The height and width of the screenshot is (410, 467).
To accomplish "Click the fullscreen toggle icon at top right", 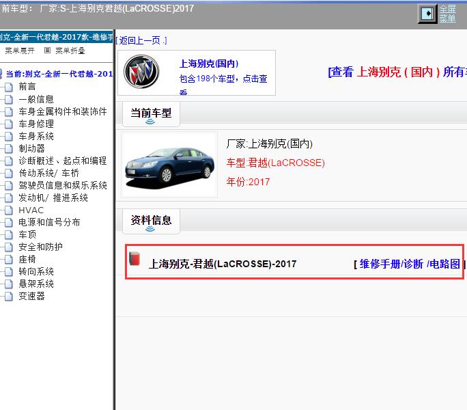I will pos(427,14).
